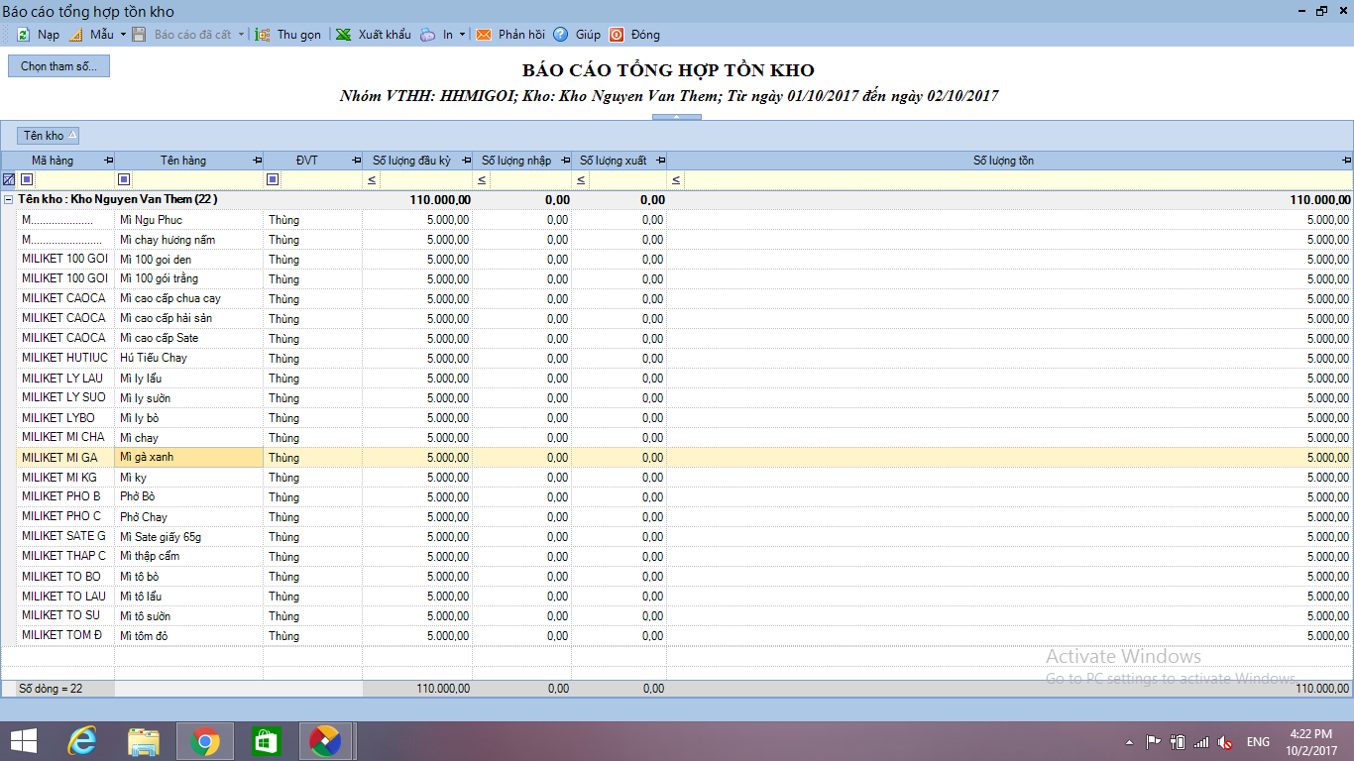This screenshot has height=761, width=1354.
Task: Open the Số lượng xuất ≤ filter operator
Action: click(x=581, y=180)
